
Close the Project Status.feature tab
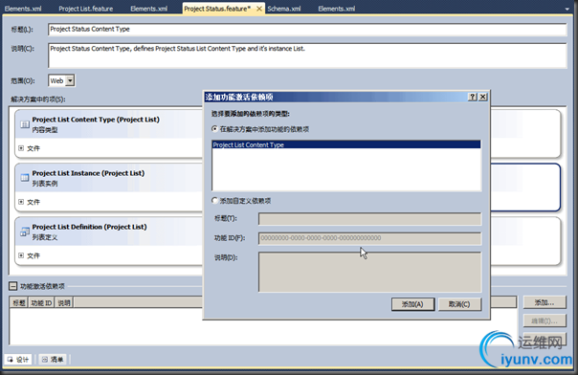[259, 9]
